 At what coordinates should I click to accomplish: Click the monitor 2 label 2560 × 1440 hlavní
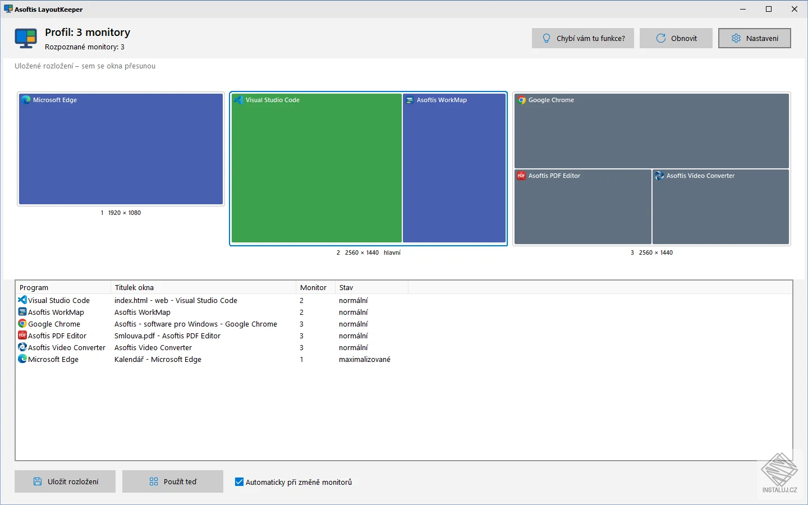[x=369, y=252]
